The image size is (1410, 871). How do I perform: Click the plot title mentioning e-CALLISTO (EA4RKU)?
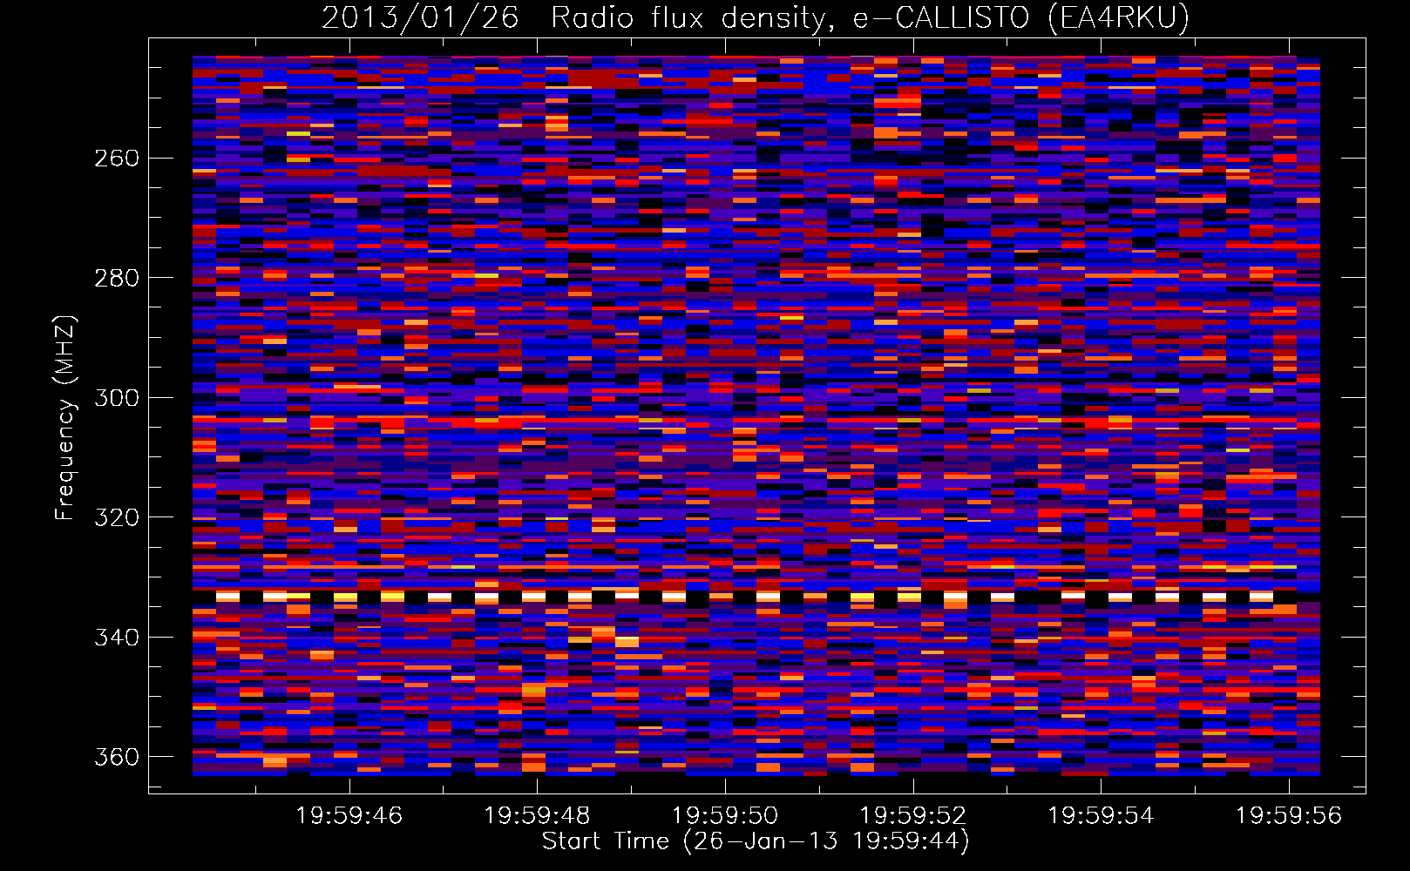pos(756,17)
